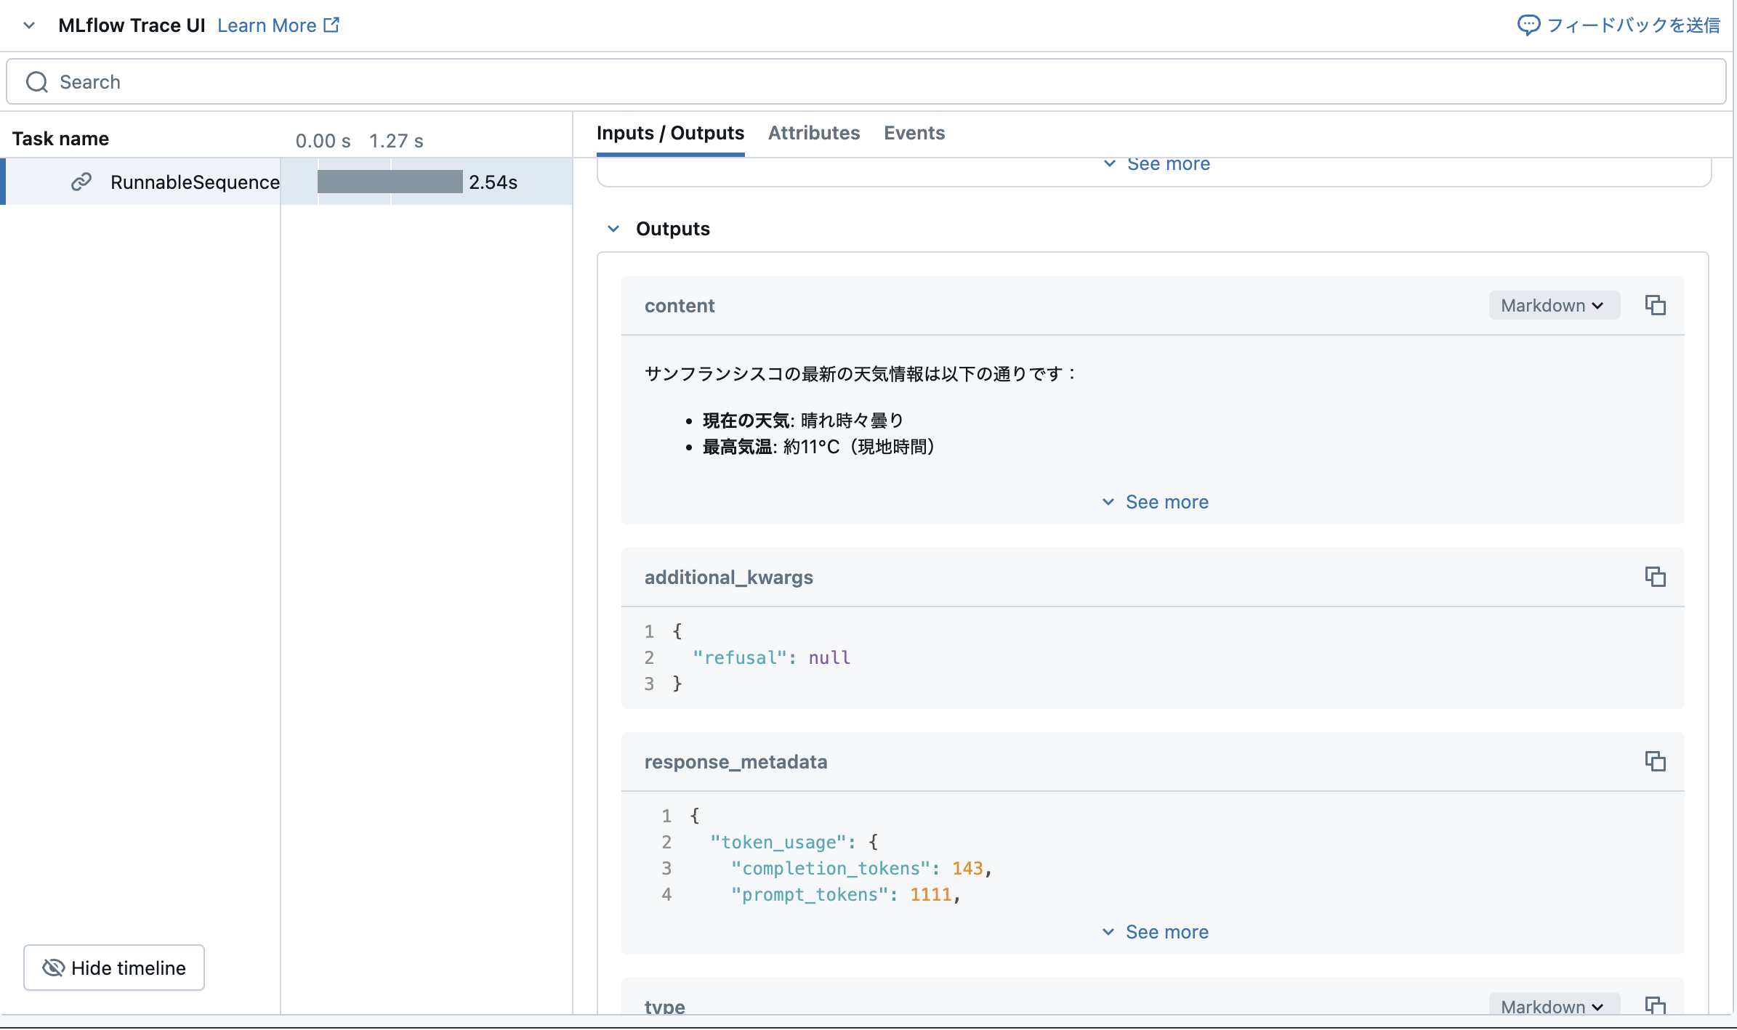Click inside the search input field
1737x1030 pixels.
pyautogui.click(x=436, y=81)
